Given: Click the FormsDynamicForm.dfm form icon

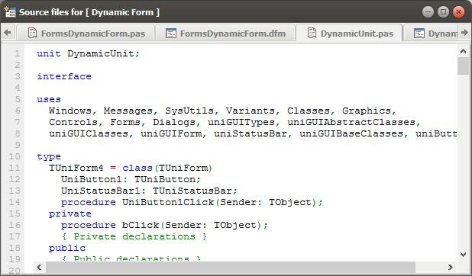Looking at the screenshot, I should click(171, 33).
